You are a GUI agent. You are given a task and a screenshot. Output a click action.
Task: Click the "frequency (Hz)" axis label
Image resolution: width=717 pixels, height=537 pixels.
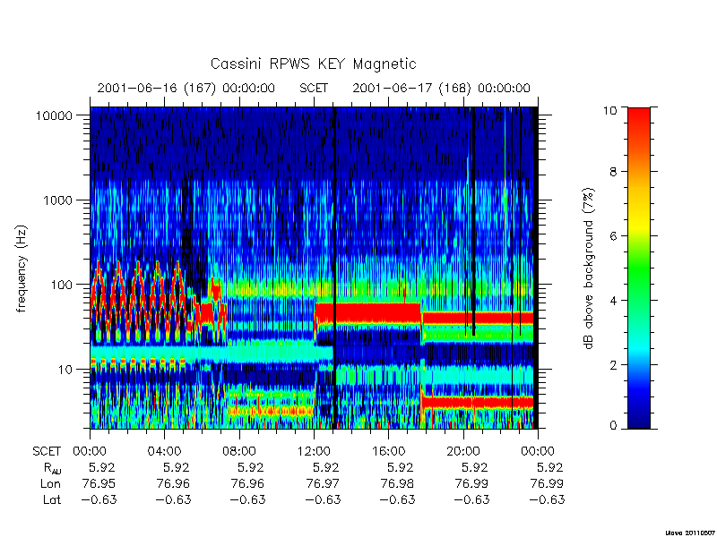point(22,268)
